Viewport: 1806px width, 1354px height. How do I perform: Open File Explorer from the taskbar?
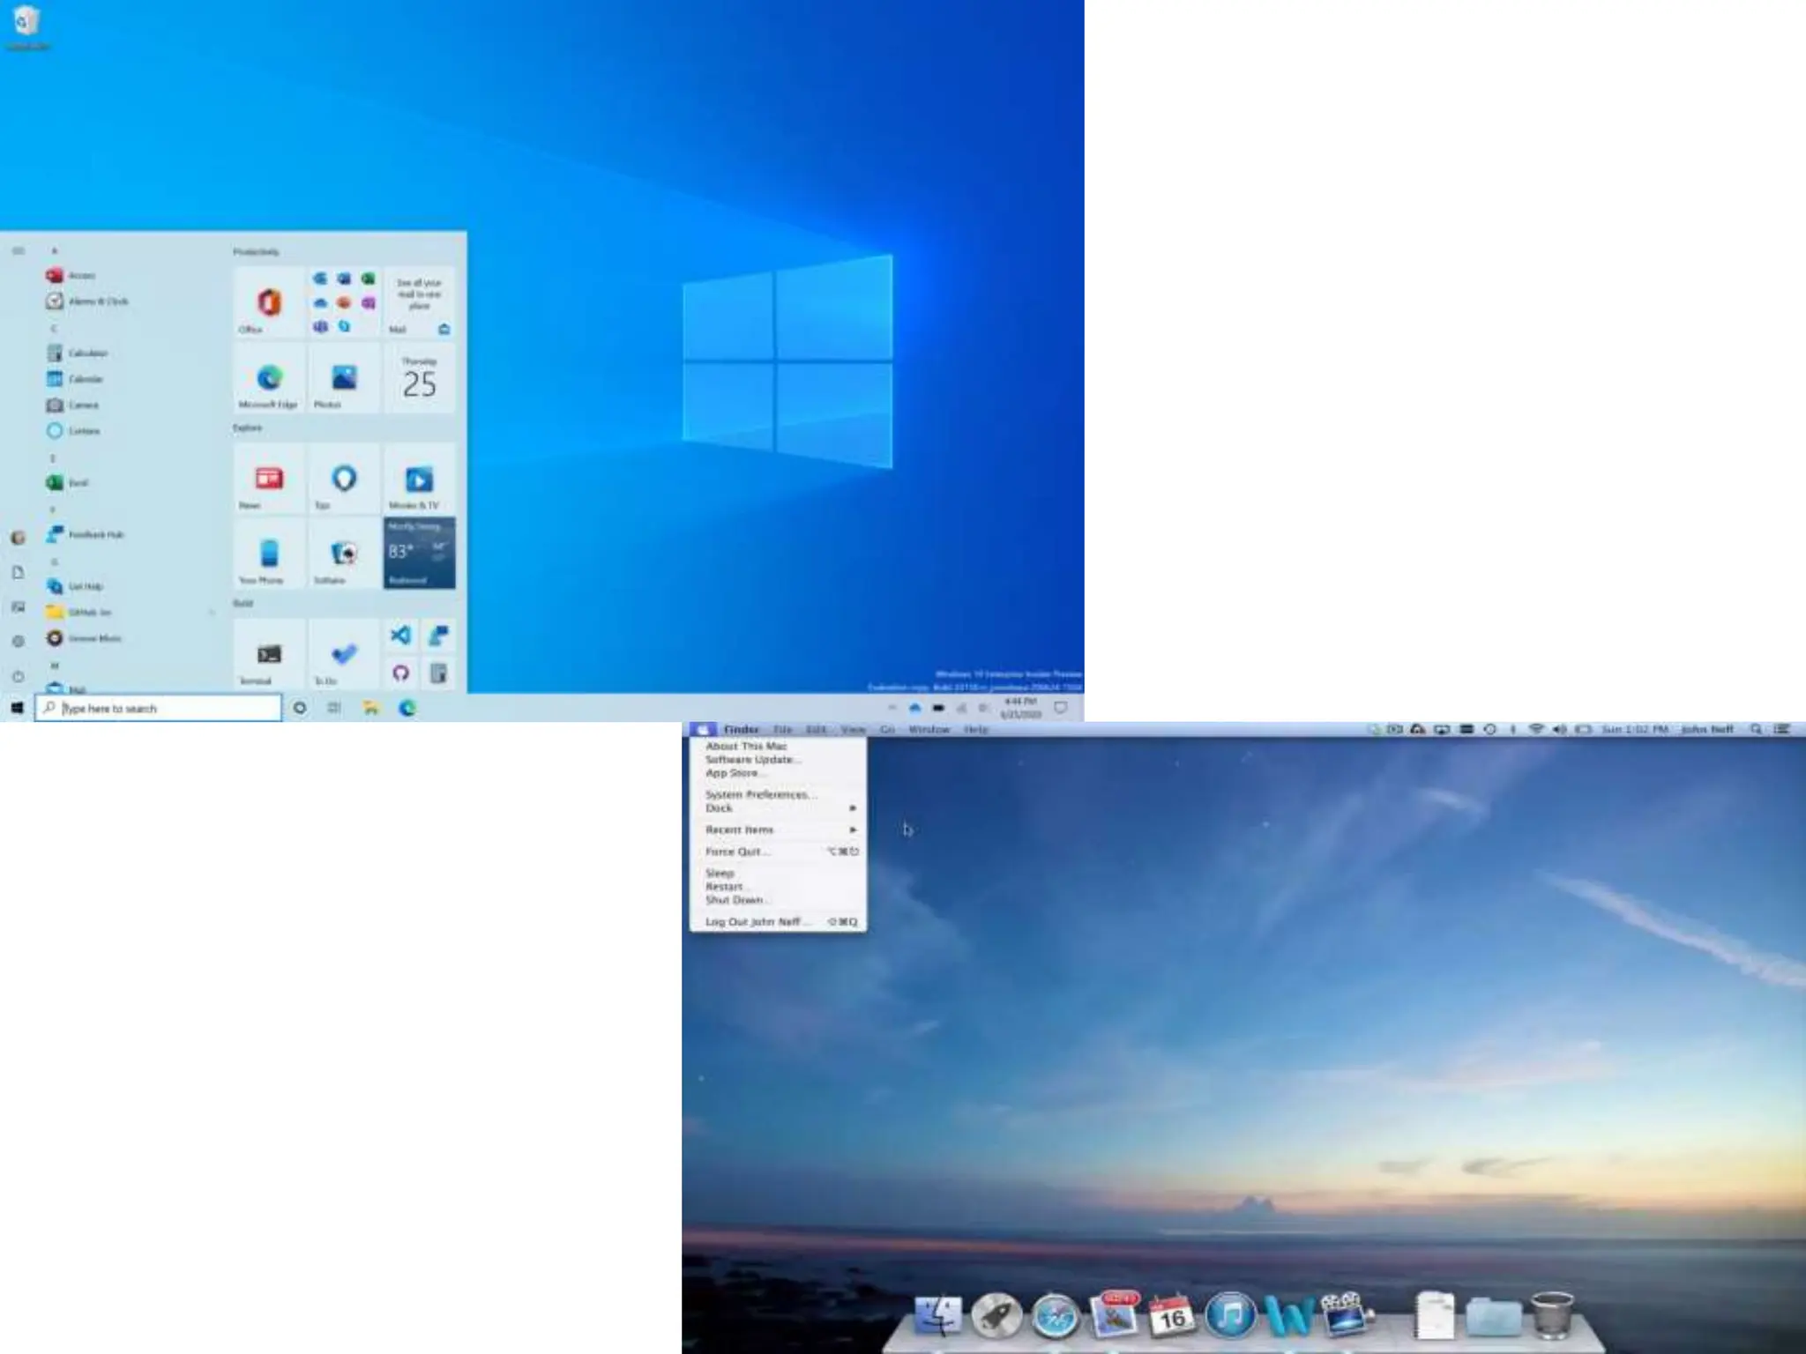[x=370, y=708]
